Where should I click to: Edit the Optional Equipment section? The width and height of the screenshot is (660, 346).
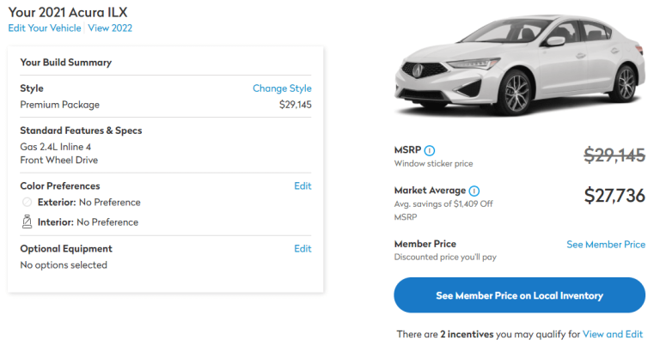(x=302, y=249)
